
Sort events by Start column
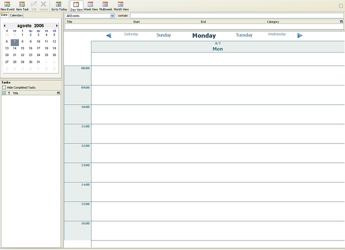tap(165, 21)
